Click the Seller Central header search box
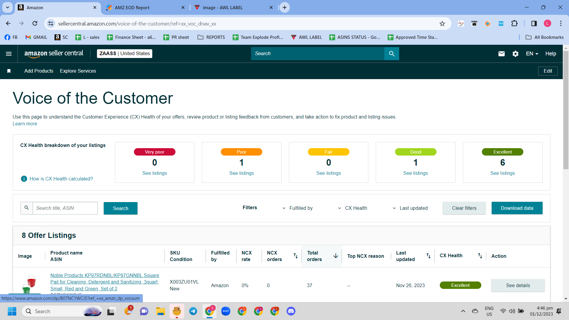Viewport: 569px width, 320px height. pos(318,54)
